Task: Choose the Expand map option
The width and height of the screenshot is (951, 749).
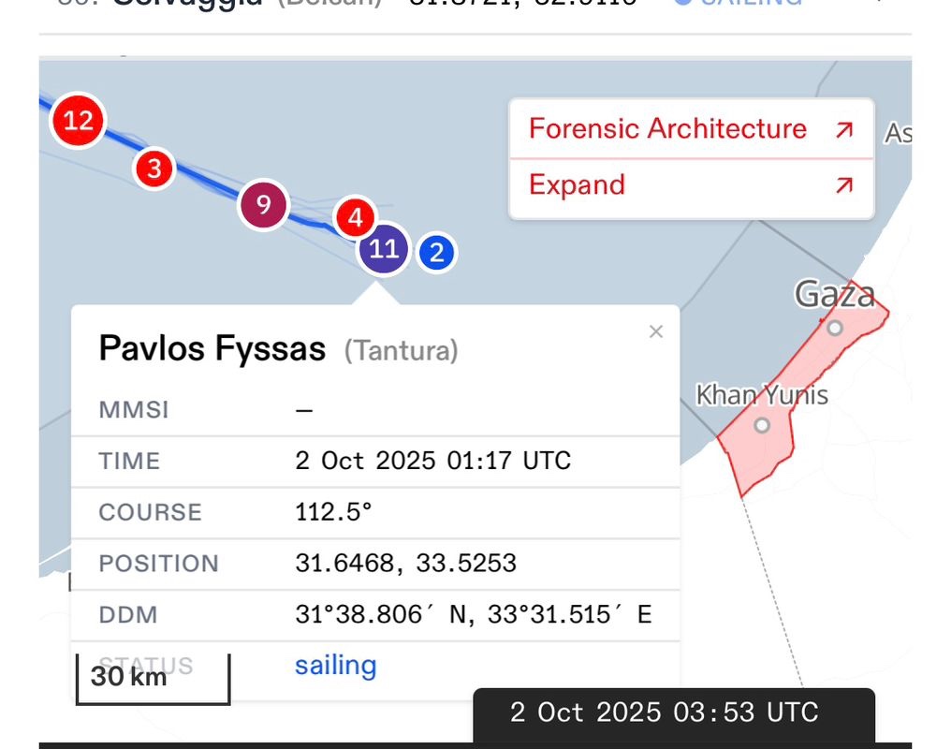Action: [577, 185]
